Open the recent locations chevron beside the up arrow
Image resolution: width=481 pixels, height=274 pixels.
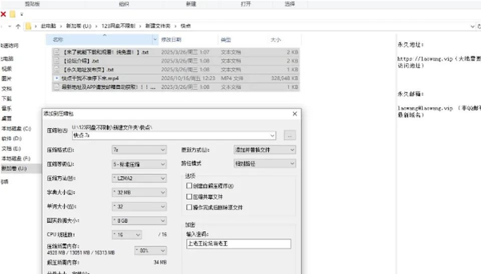click(10, 27)
